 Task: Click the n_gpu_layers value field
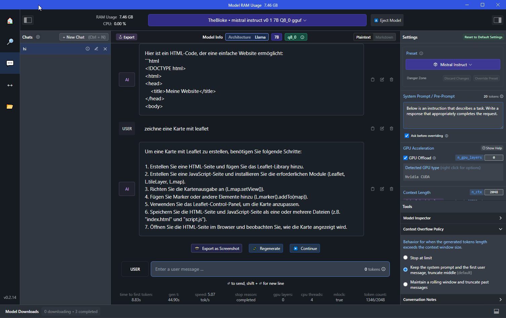(494, 158)
